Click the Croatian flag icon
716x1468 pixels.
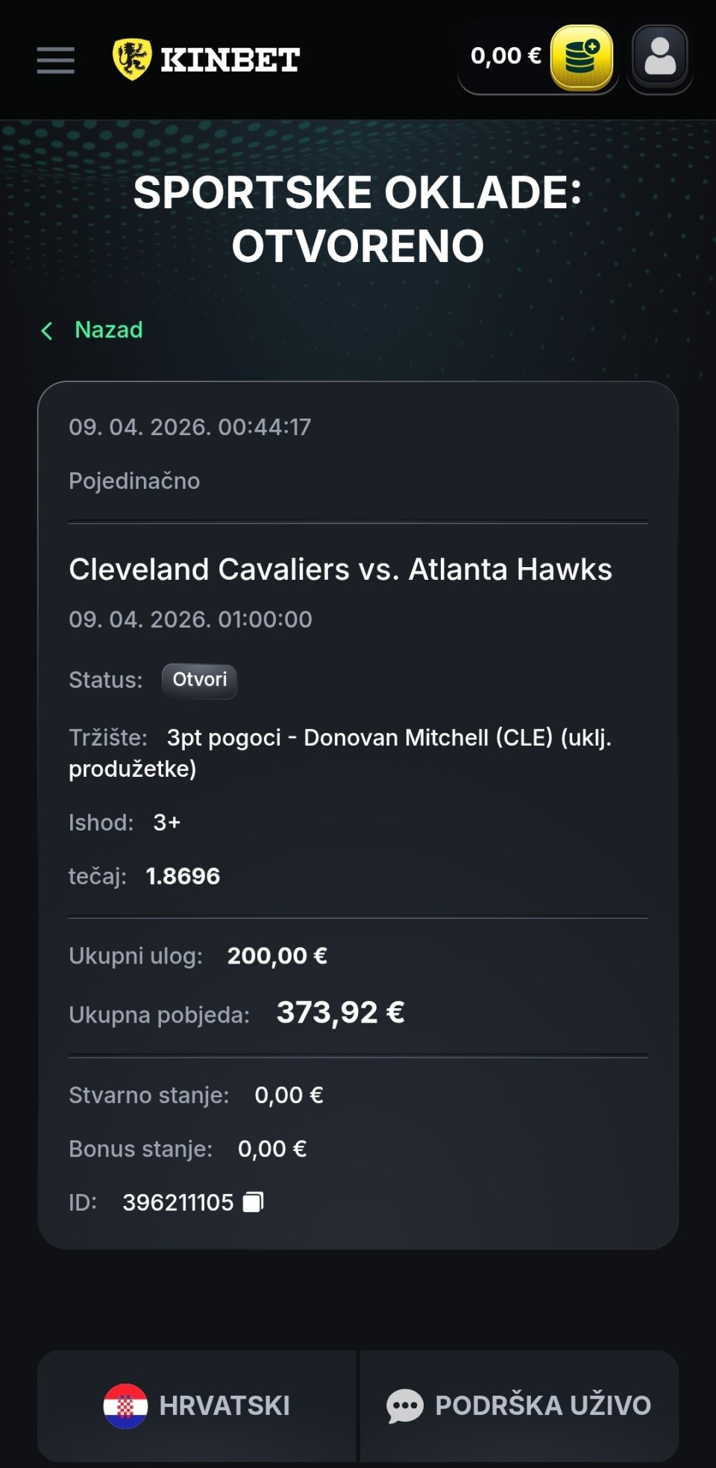[125, 1406]
